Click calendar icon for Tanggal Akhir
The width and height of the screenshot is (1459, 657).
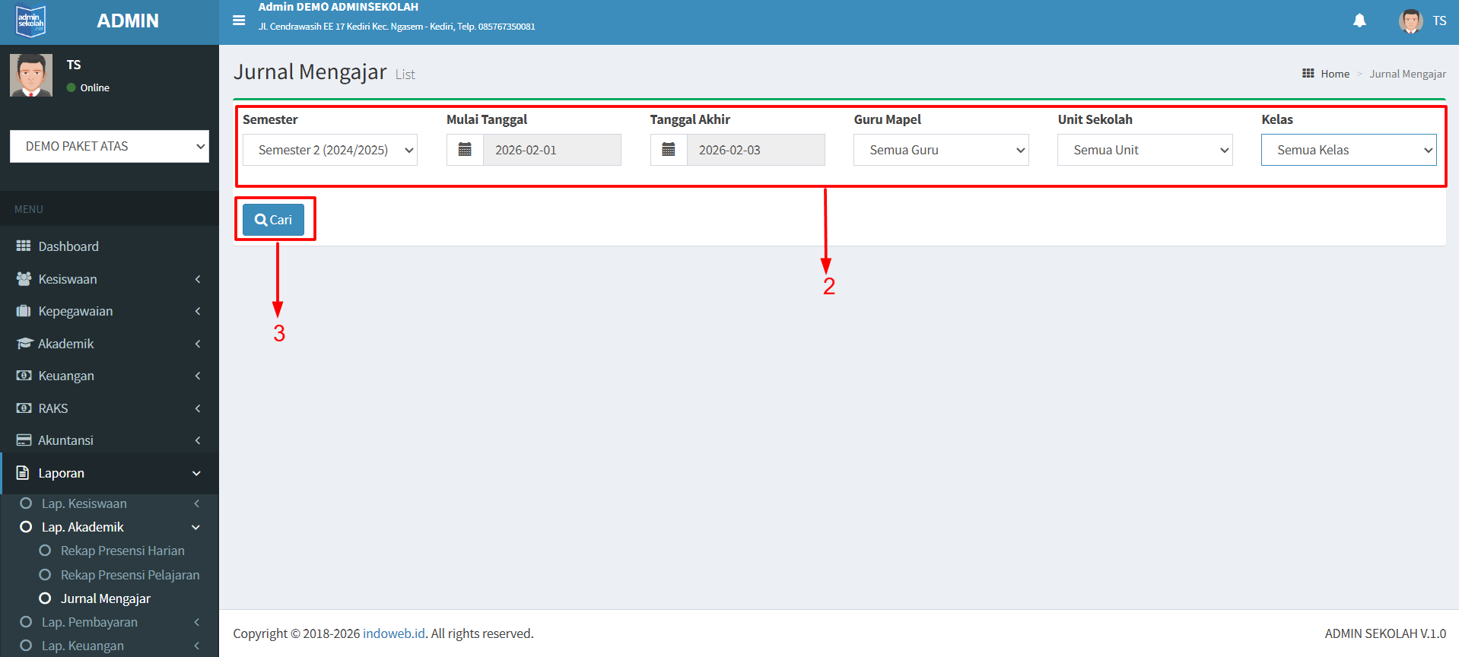[669, 150]
